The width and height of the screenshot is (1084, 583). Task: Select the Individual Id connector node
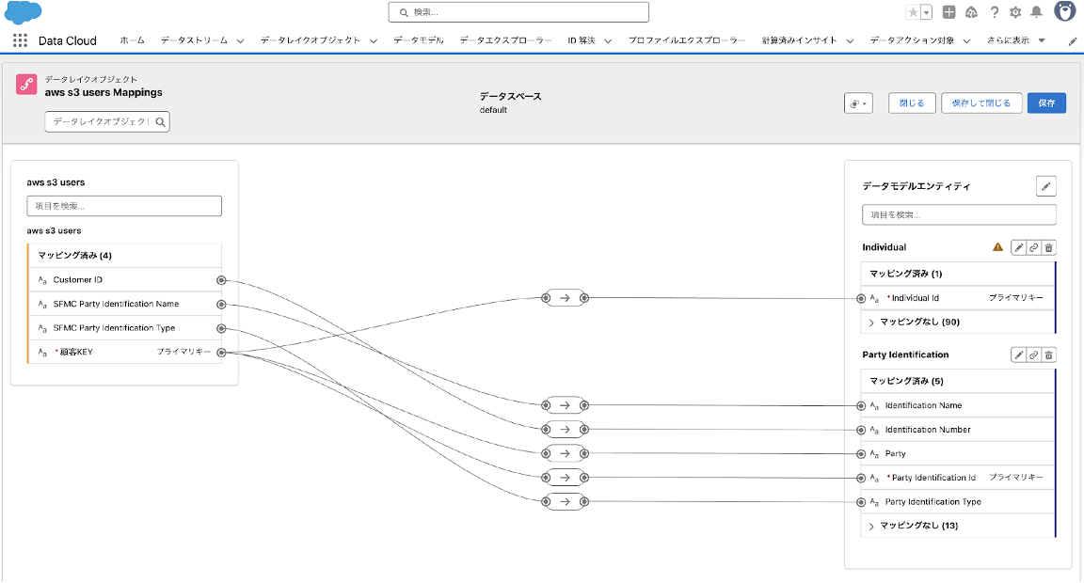coord(861,298)
